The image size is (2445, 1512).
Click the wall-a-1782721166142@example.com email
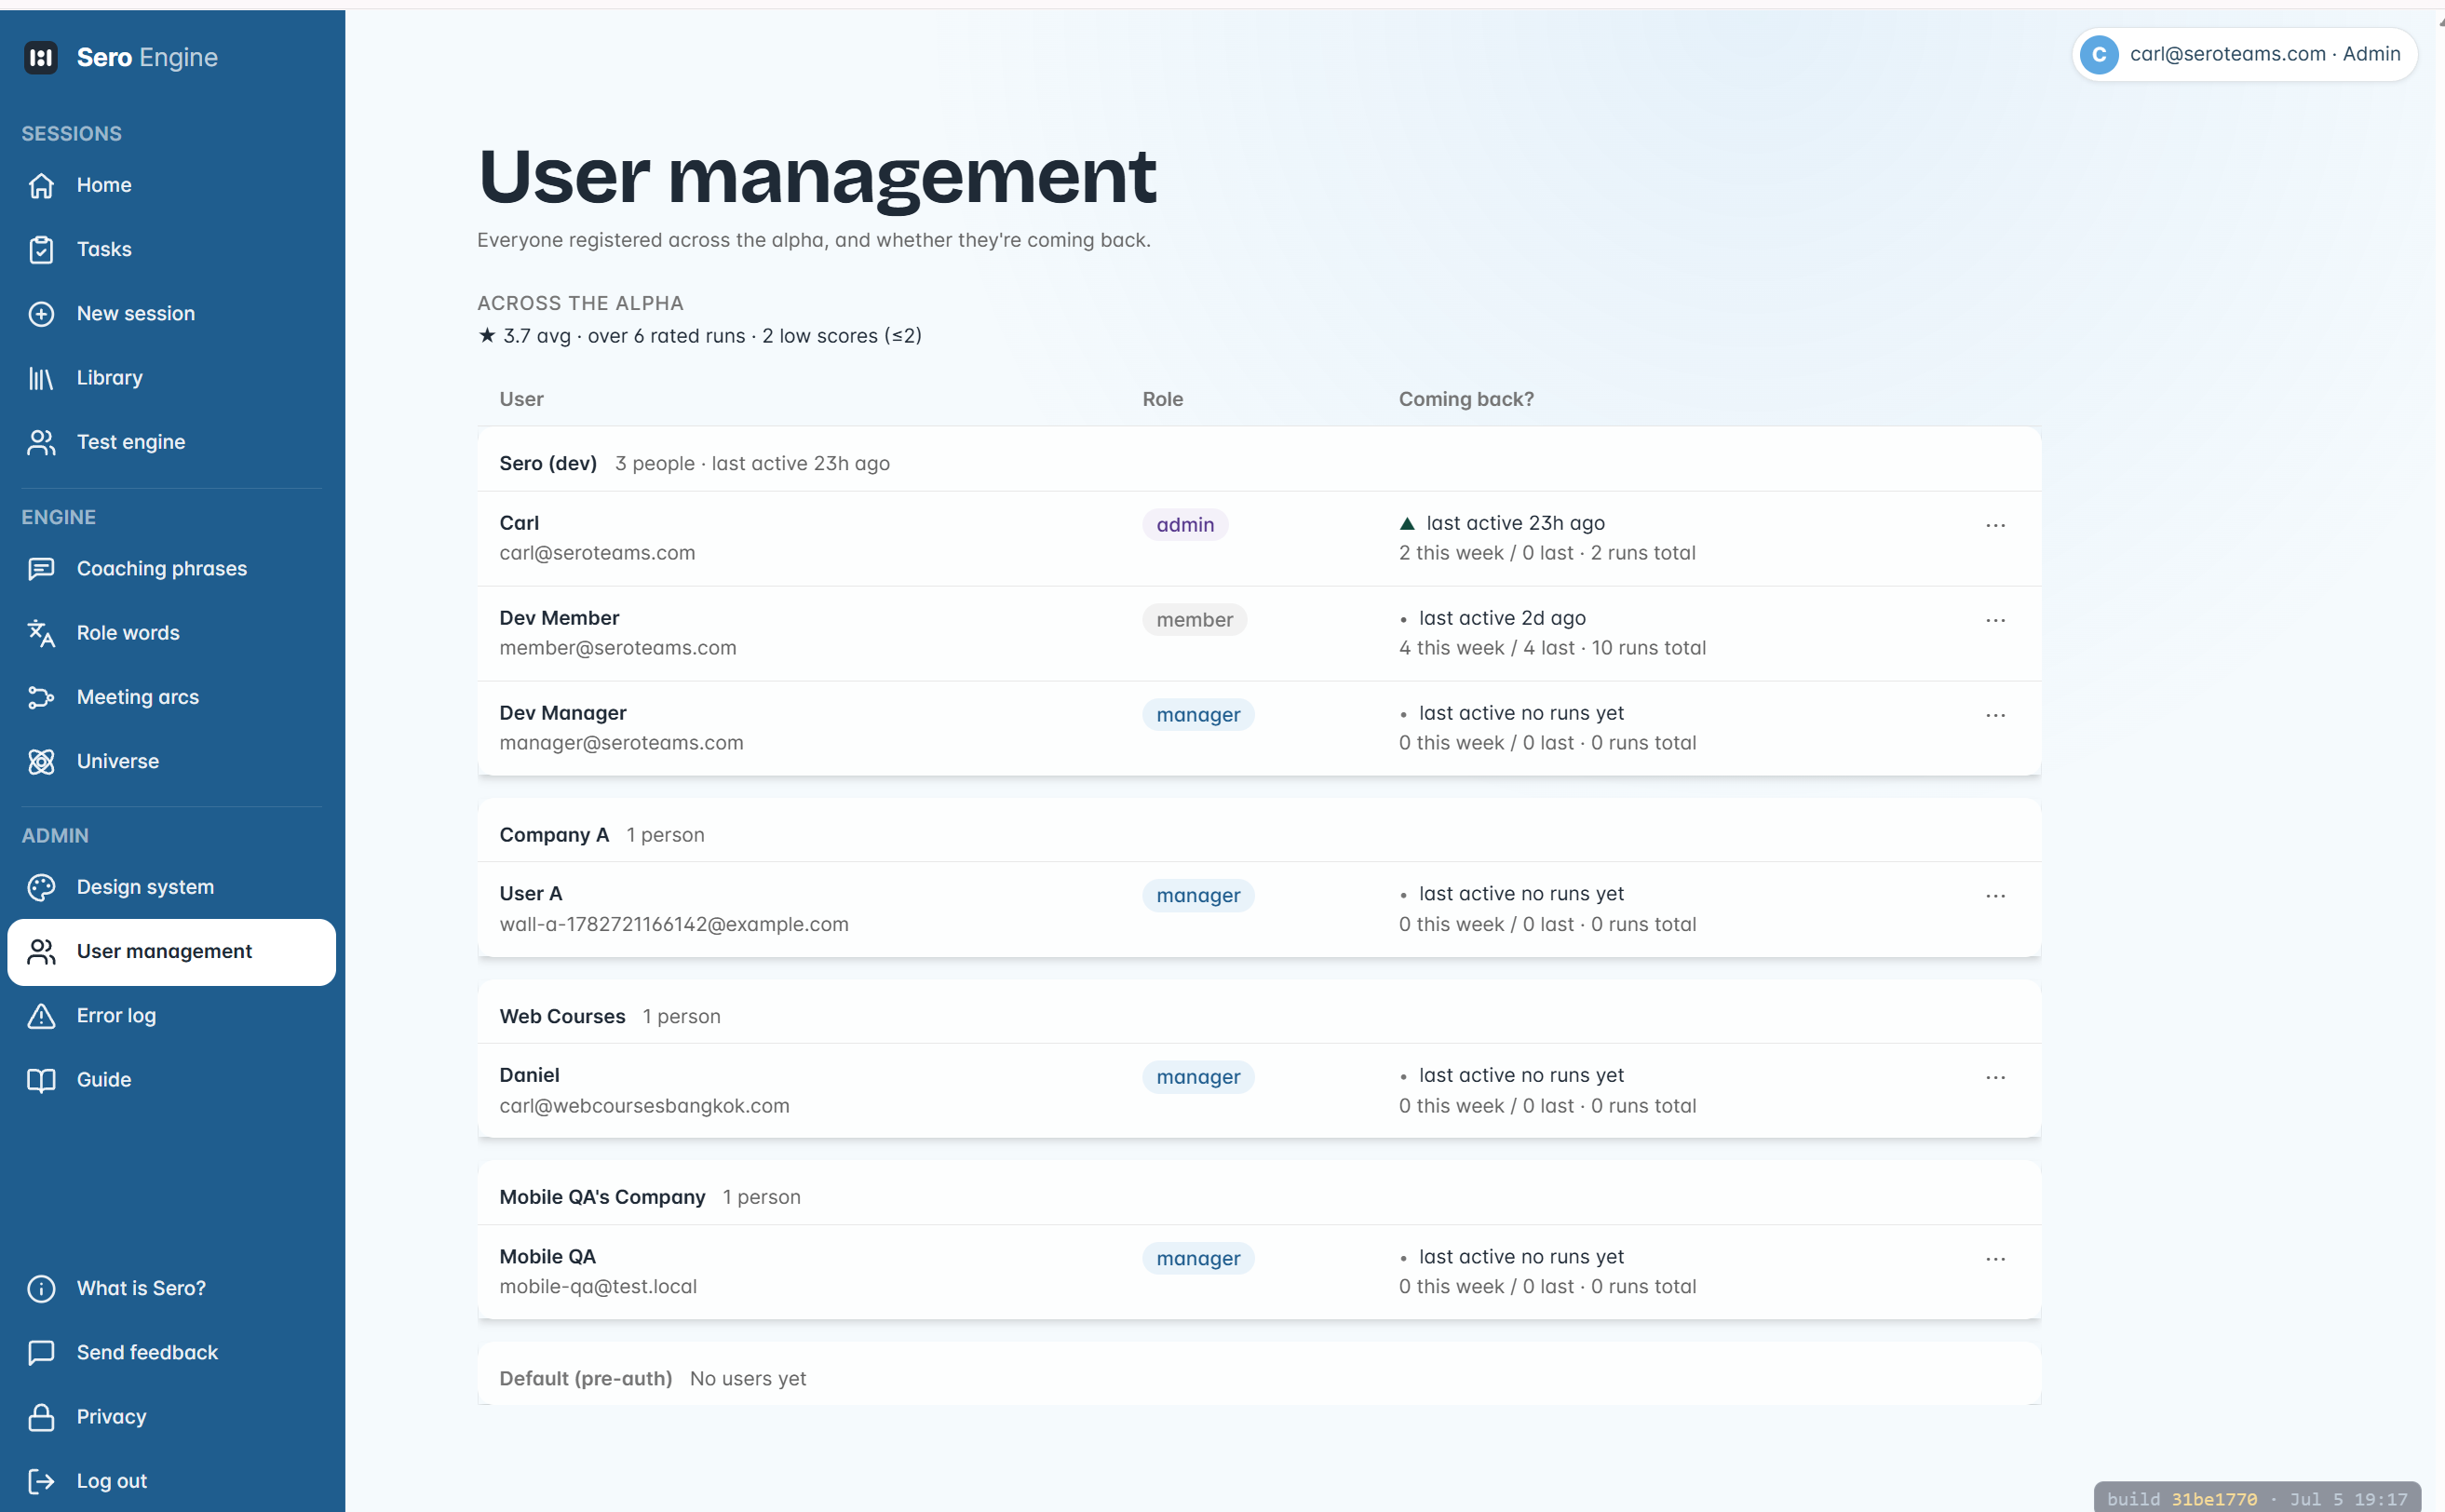pos(674,925)
